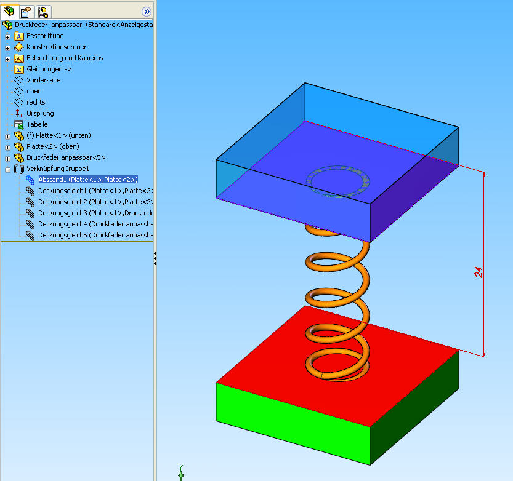
Task: Select the (f) Platte<1> (unten) label
Action: pyautogui.click(x=59, y=135)
